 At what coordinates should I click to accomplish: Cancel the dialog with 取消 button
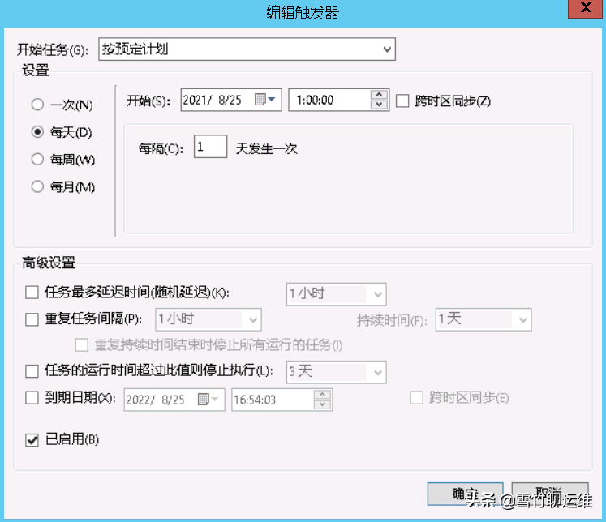pyautogui.click(x=549, y=494)
